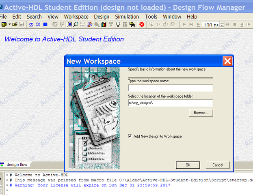
Task: Open the File menu
Action: point(3,17)
